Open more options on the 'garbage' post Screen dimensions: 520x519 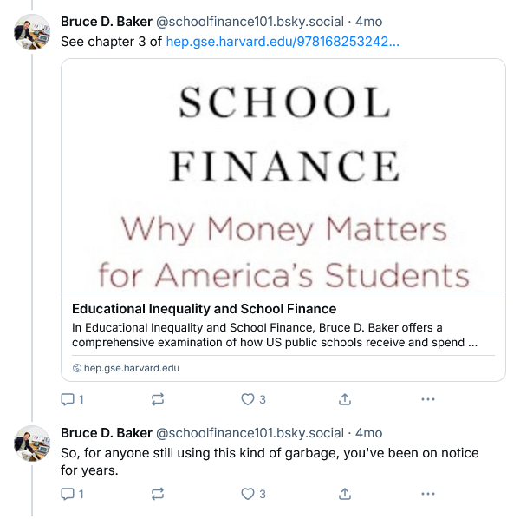coord(427,494)
